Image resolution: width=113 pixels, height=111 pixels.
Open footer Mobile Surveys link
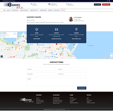click(x=56, y=98)
